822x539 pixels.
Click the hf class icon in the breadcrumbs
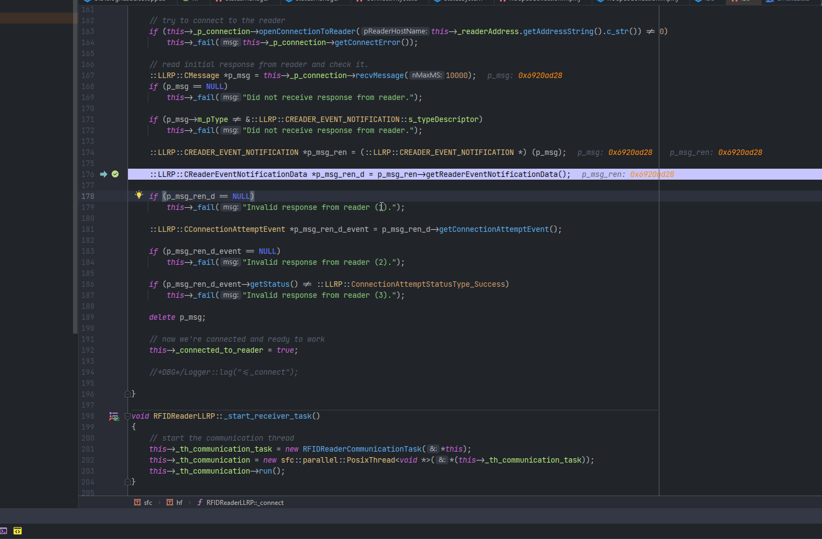[170, 502]
